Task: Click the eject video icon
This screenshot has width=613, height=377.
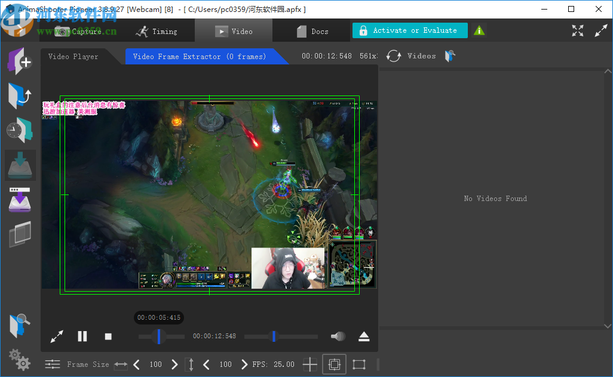Action: tap(364, 336)
